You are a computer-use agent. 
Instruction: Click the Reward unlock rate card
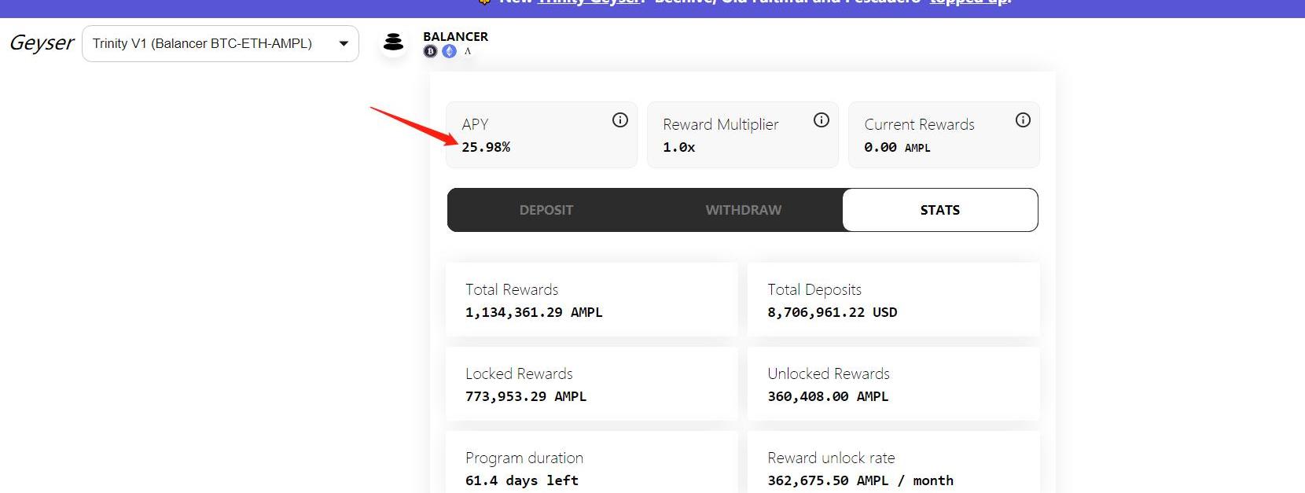point(893,468)
